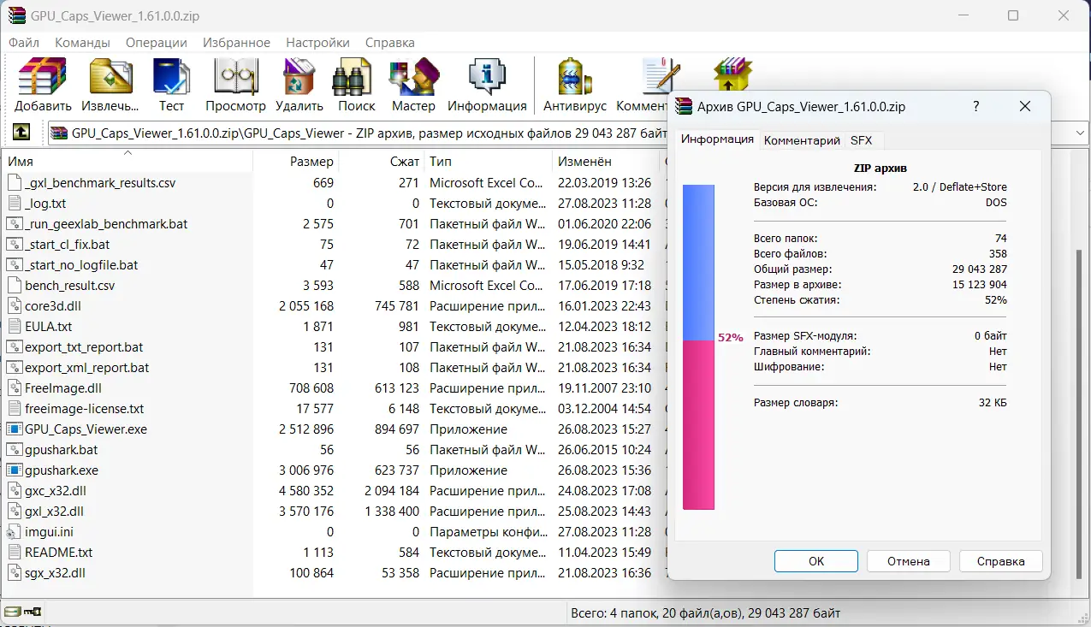Click the 52% compression ratio bar
This screenshot has height=627, width=1091.
tap(698, 347)
